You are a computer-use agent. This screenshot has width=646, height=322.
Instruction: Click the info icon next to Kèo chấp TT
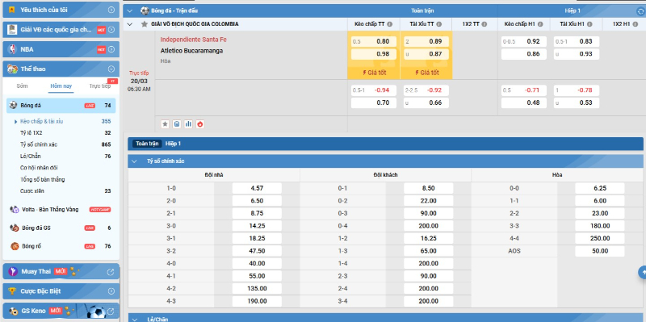[x=390, y=24]
